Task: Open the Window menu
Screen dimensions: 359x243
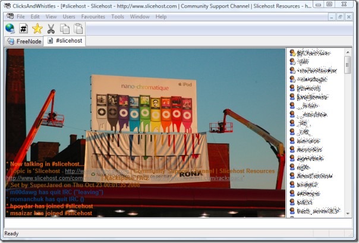Action: [x=140, y=17]
